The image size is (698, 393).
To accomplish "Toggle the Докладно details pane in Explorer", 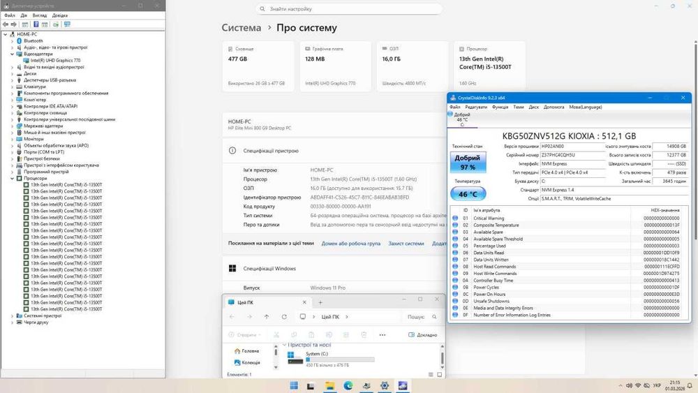I will coord(422,334).
